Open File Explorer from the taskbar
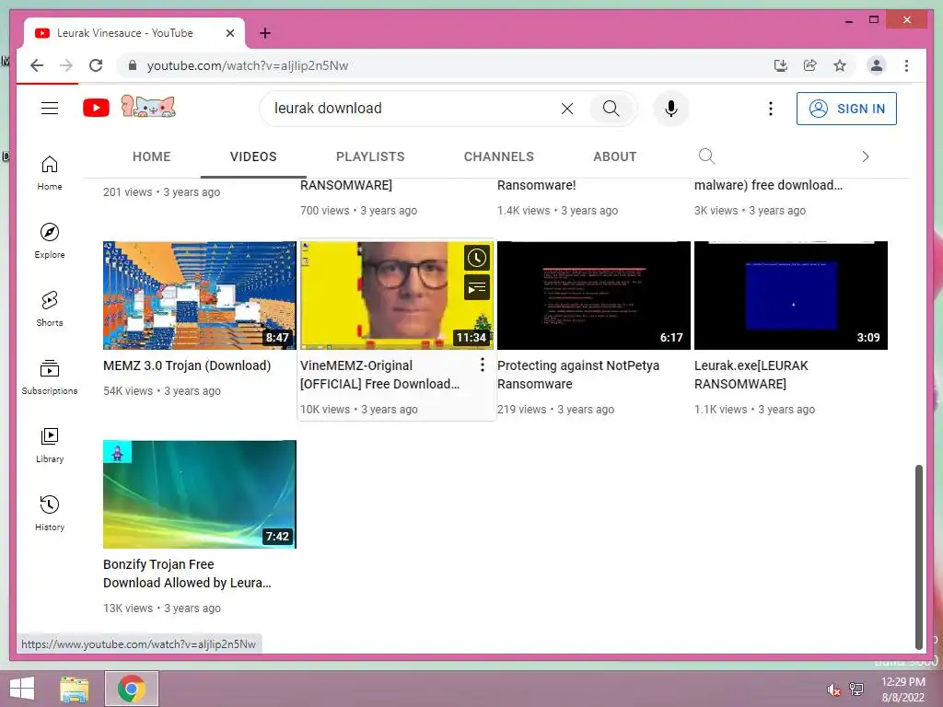The width and height of the screenshot is (943, 707). coord(74,689)
